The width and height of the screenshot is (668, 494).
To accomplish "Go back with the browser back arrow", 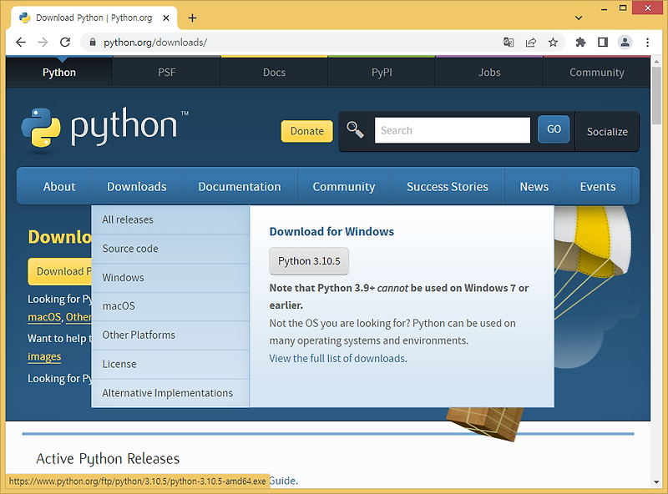I will [x=20, y=43].
